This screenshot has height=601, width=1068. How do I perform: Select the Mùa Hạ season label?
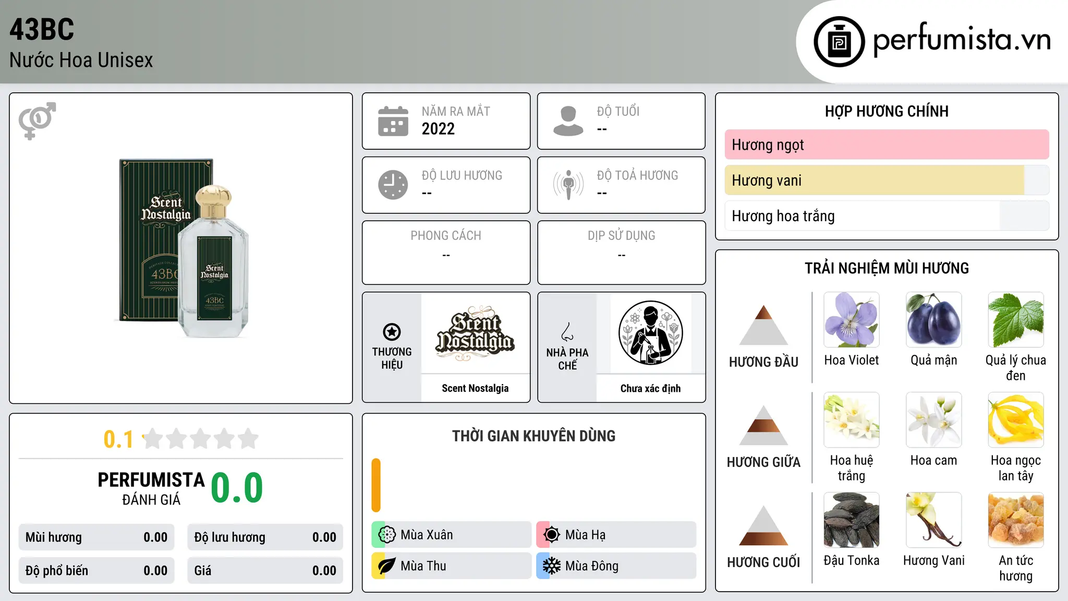coord(586,535)
